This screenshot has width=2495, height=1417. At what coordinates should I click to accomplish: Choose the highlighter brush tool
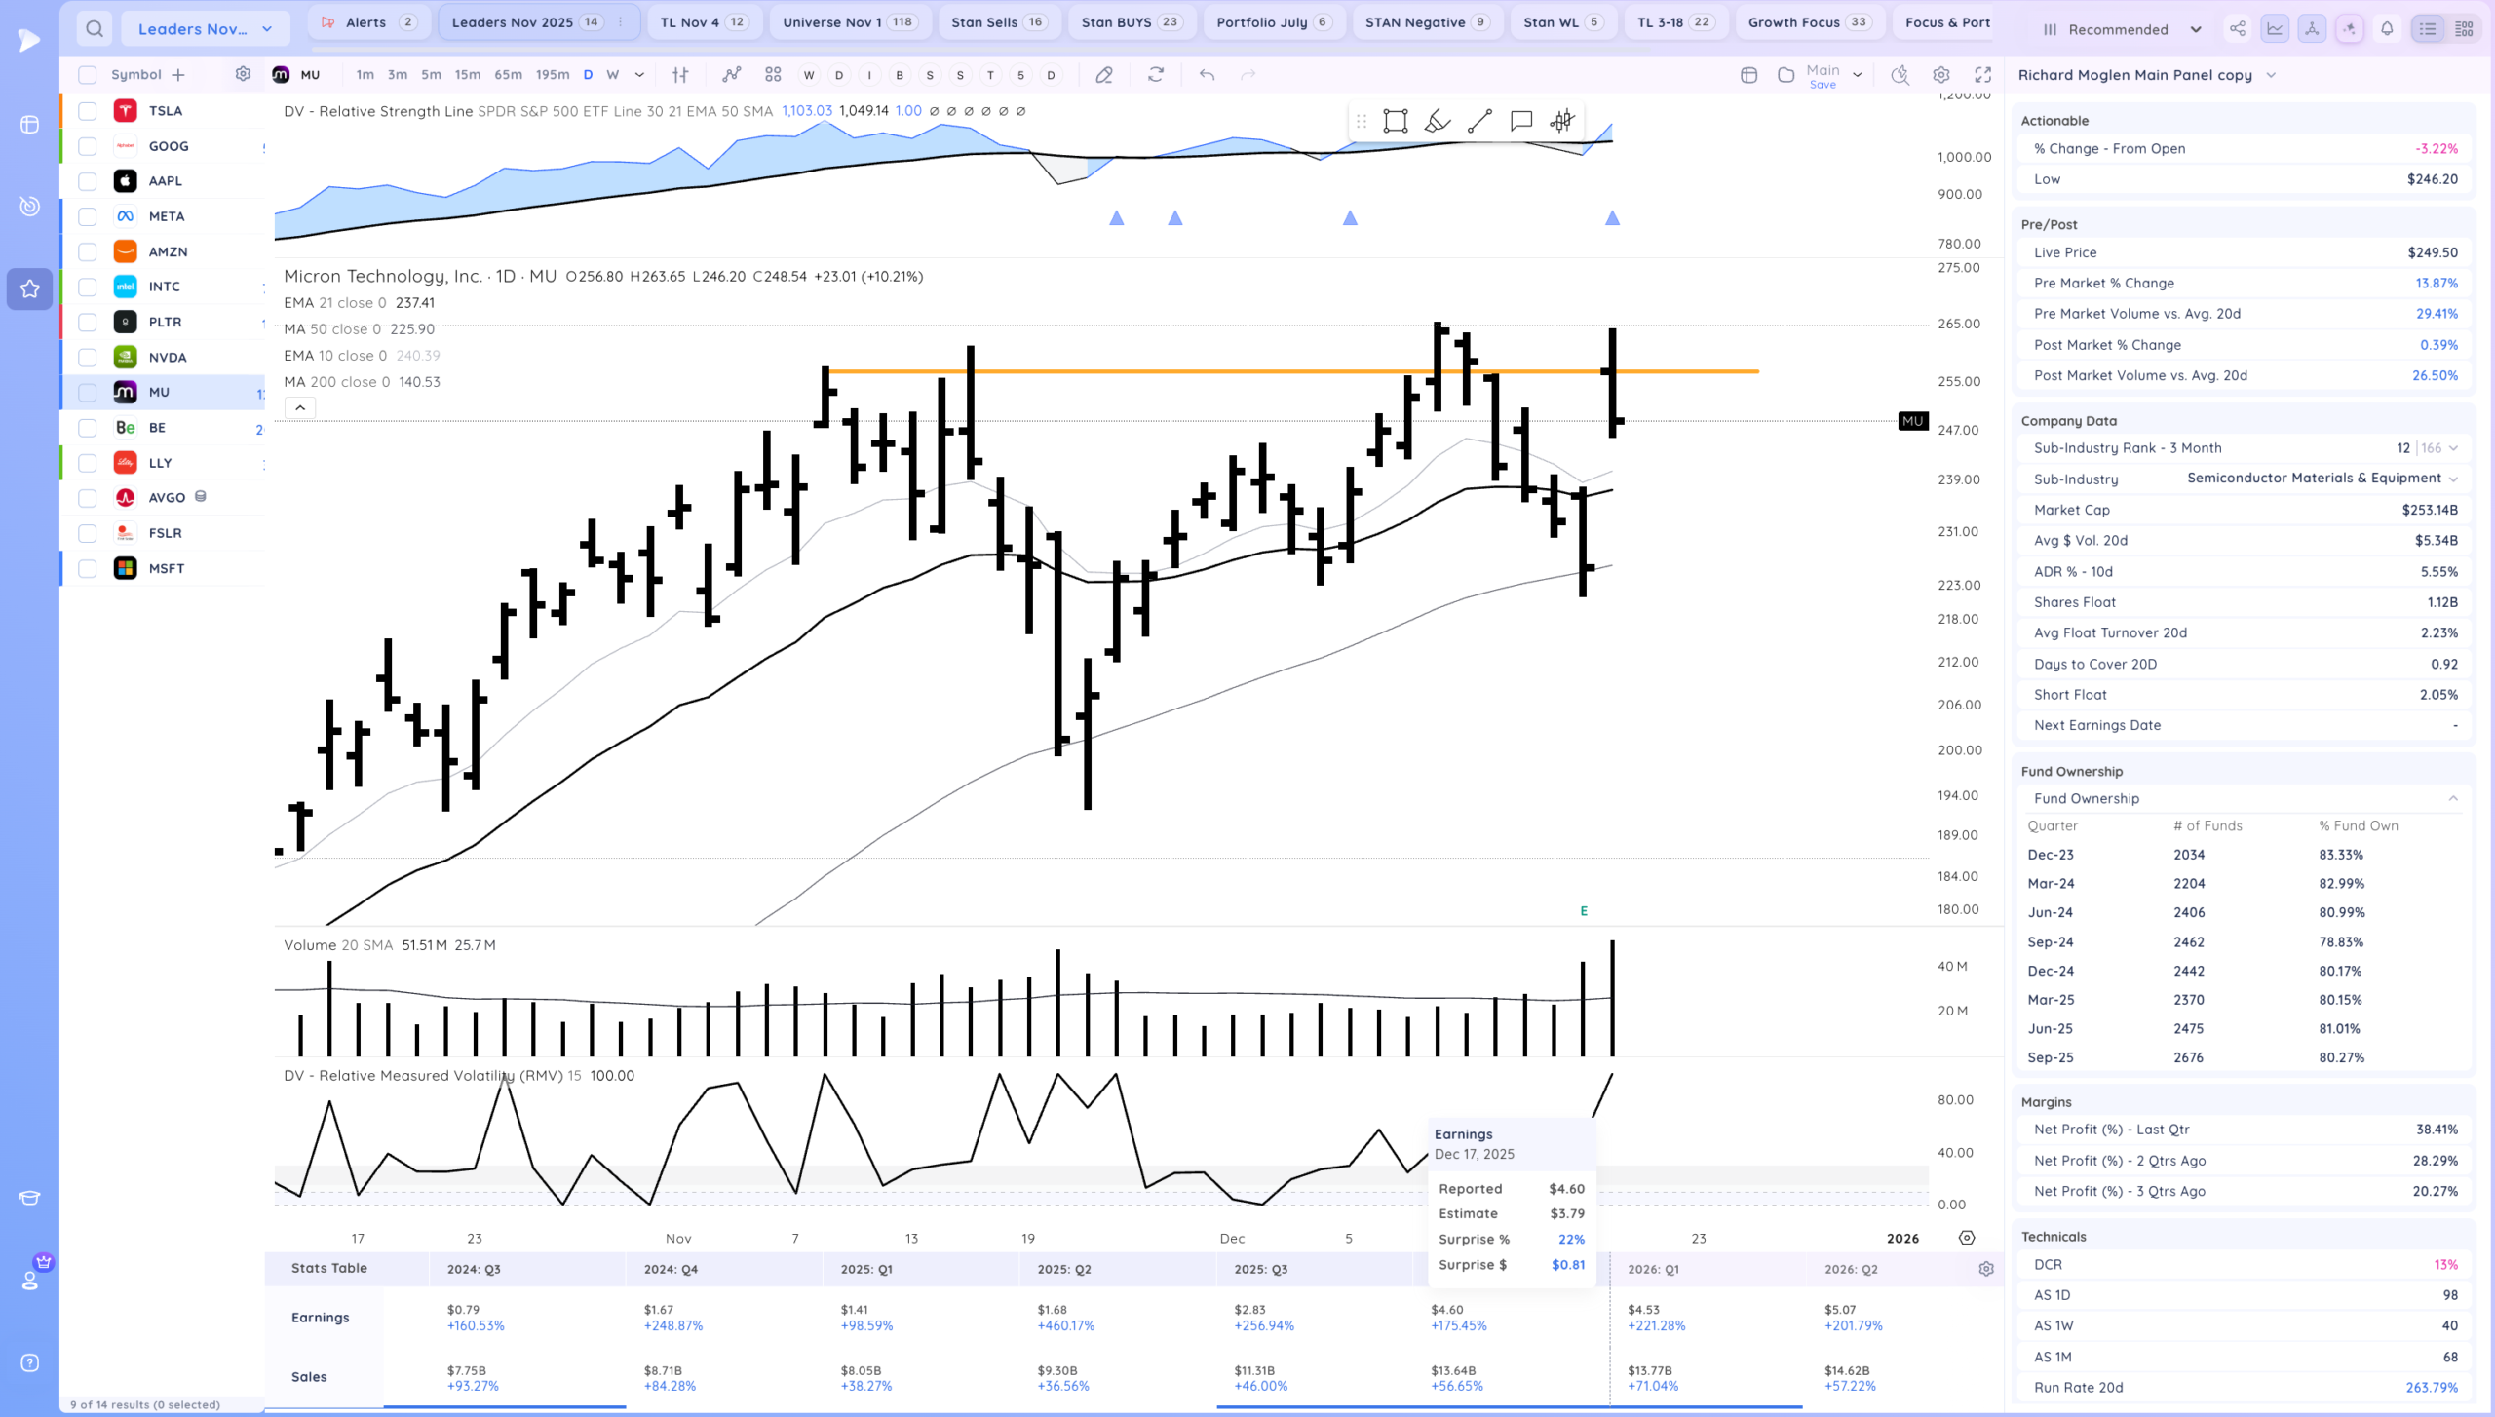(x=1438, y=121)
